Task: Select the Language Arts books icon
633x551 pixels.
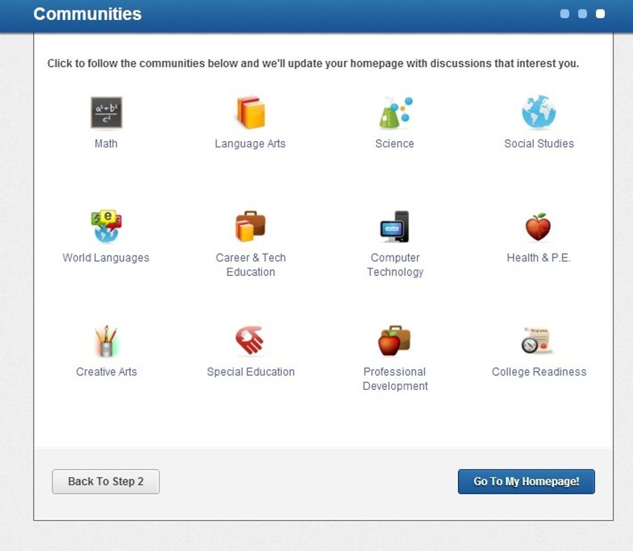Action: click(x=251, y=113)
